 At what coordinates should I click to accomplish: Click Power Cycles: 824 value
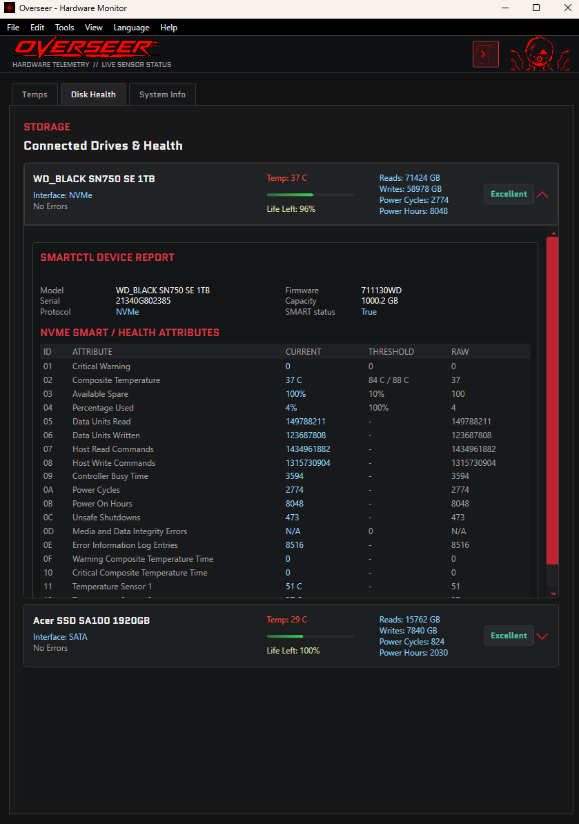[412, 641]
